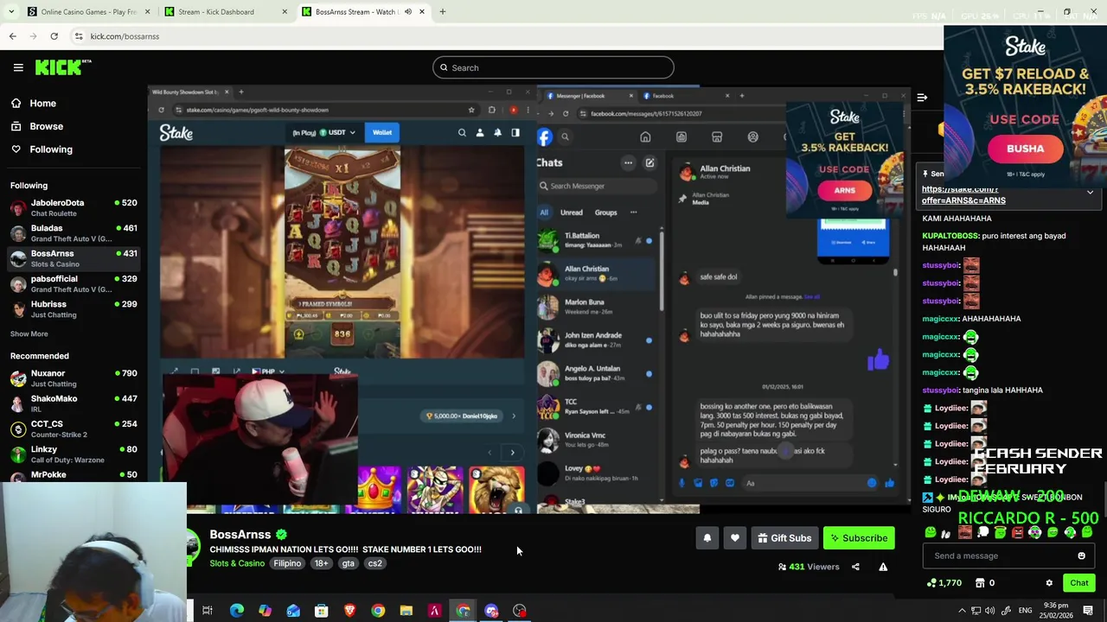This screenshot has width=1107, height=622.
Task: Click the Filipino tag
Action: click(287, 563)
